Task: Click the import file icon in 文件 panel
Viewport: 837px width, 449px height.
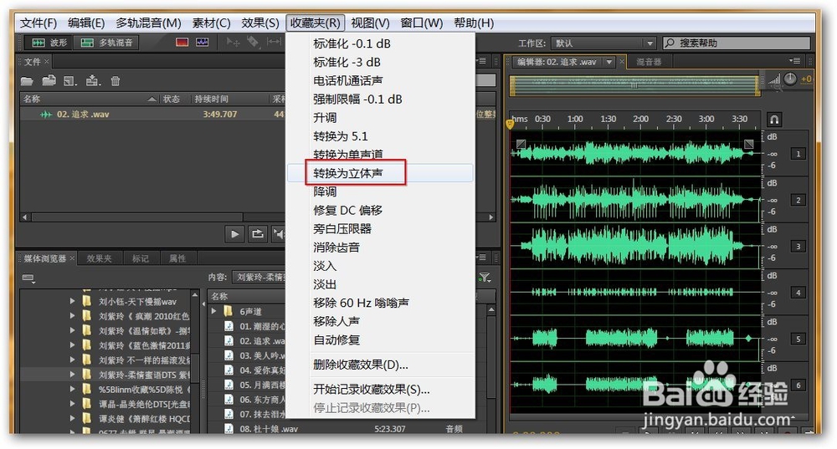Action: point(49,80)
